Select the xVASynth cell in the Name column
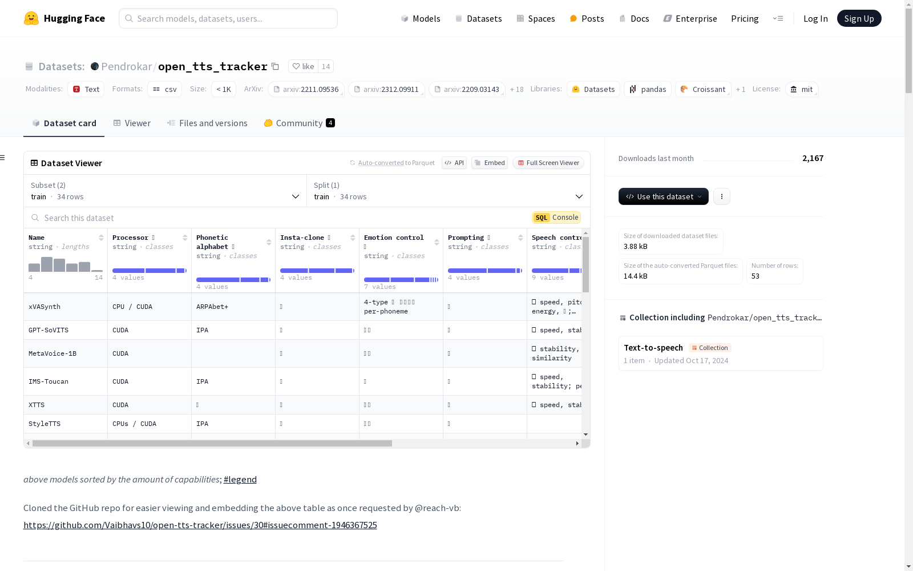Viewport: 913px width, 571px height. point(66,307)
